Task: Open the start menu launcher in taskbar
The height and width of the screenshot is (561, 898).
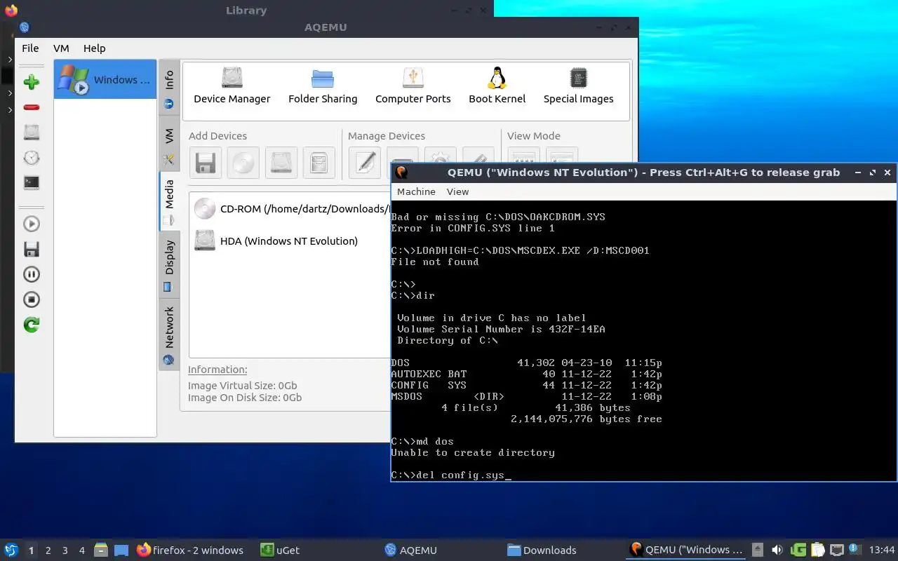Action: click(11, 550)
